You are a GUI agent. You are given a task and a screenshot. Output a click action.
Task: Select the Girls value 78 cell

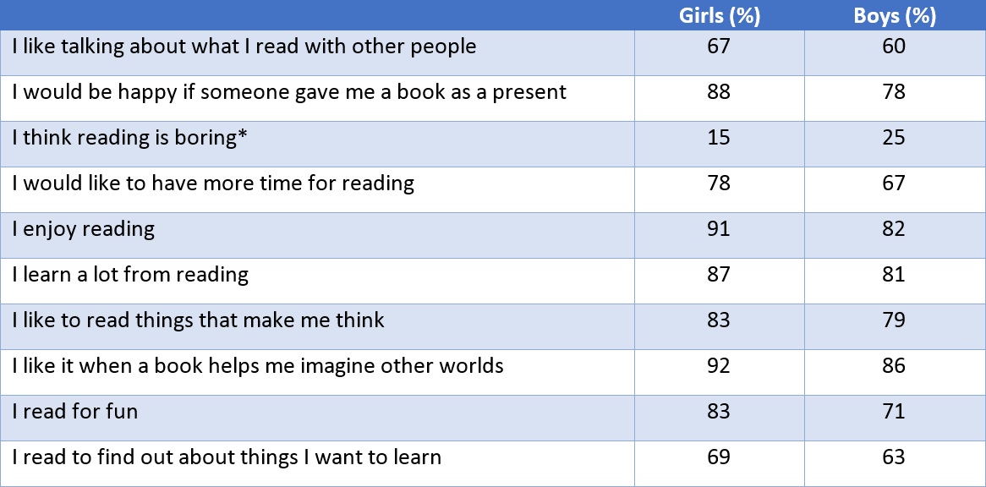click(719, 189)
